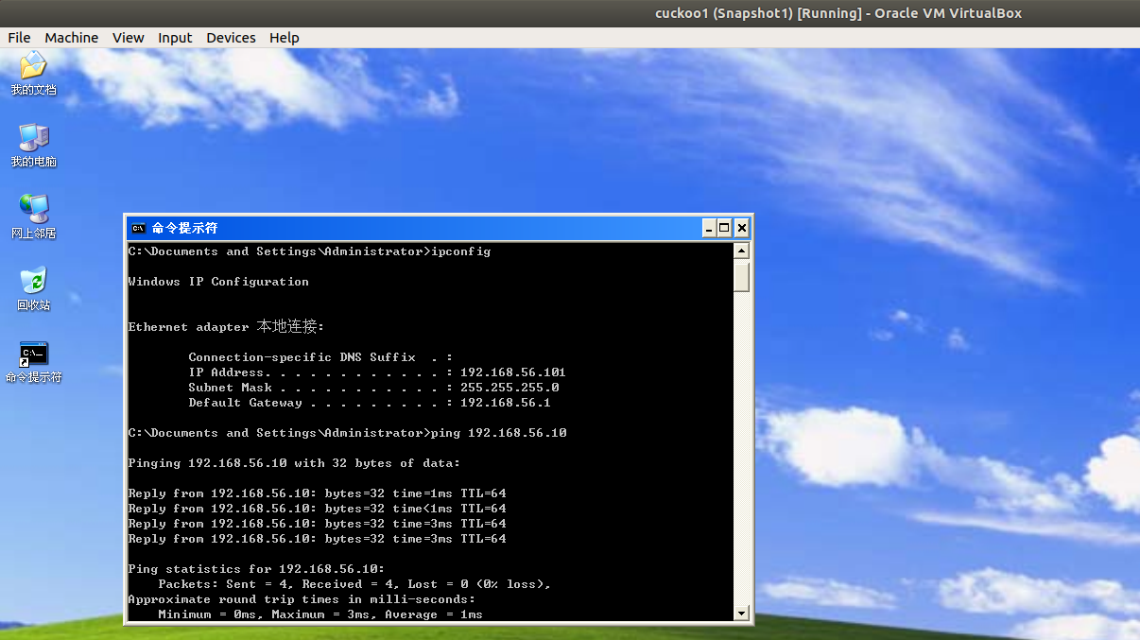Open the Help menu
This screenshot has width=1140, height=640.
click(x=284, y=38)
